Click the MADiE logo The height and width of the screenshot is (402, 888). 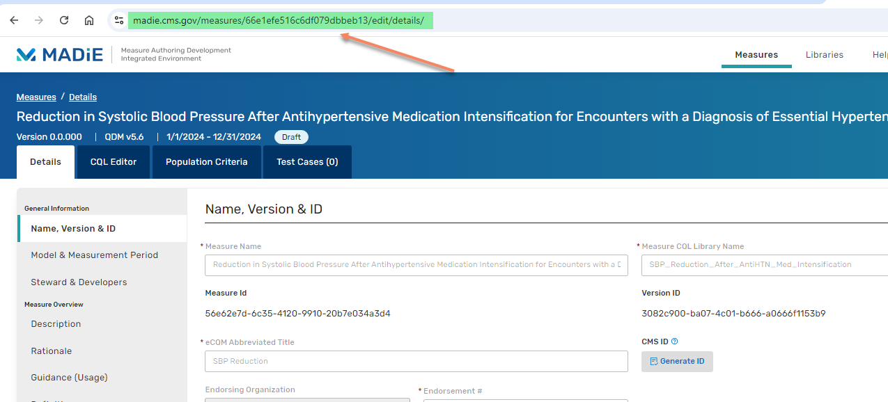pos(60,54)
